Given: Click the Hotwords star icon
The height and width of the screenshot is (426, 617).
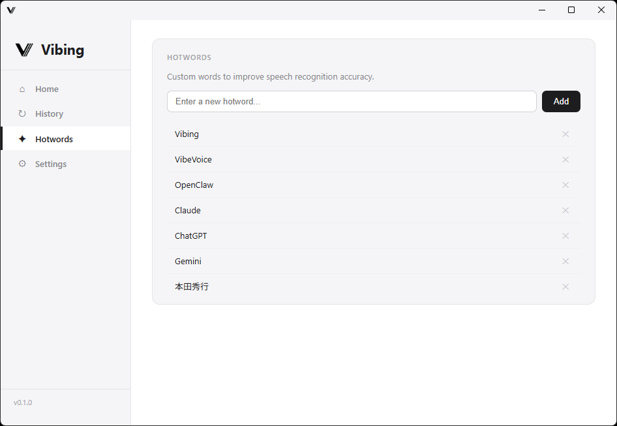Looking at the screenshot, I should 23,138.
